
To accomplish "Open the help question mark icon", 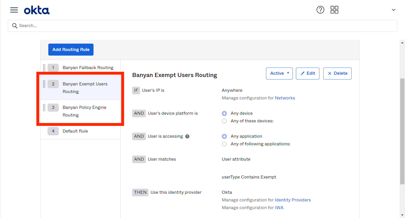I will 320,10.
